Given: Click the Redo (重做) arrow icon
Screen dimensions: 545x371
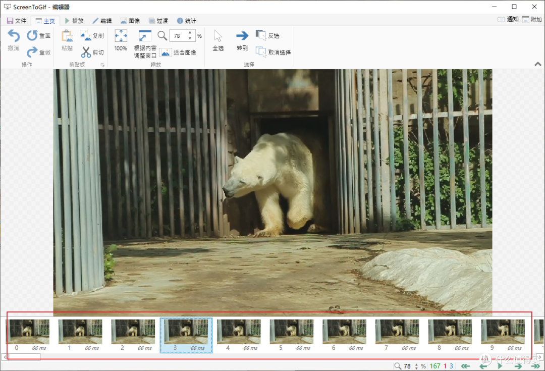Looking at the screenshot, I should [x=32, y=52].
